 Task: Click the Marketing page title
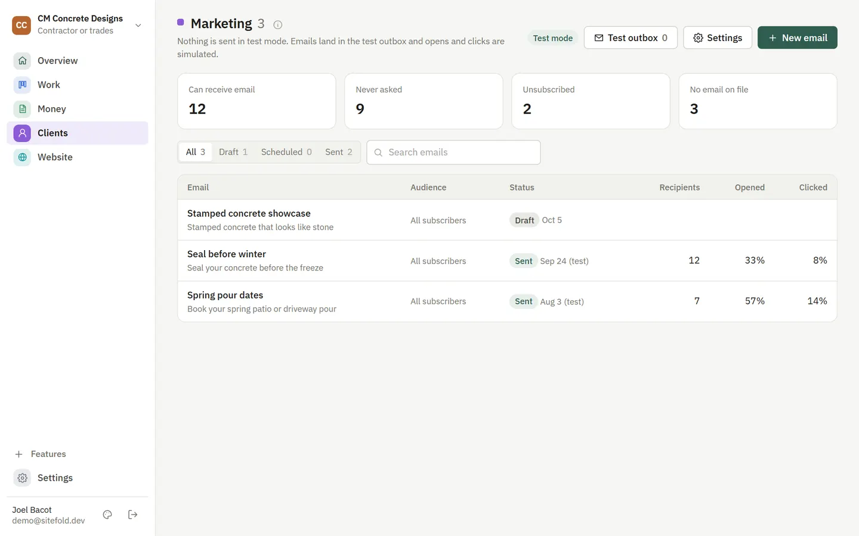pos(221,23)
